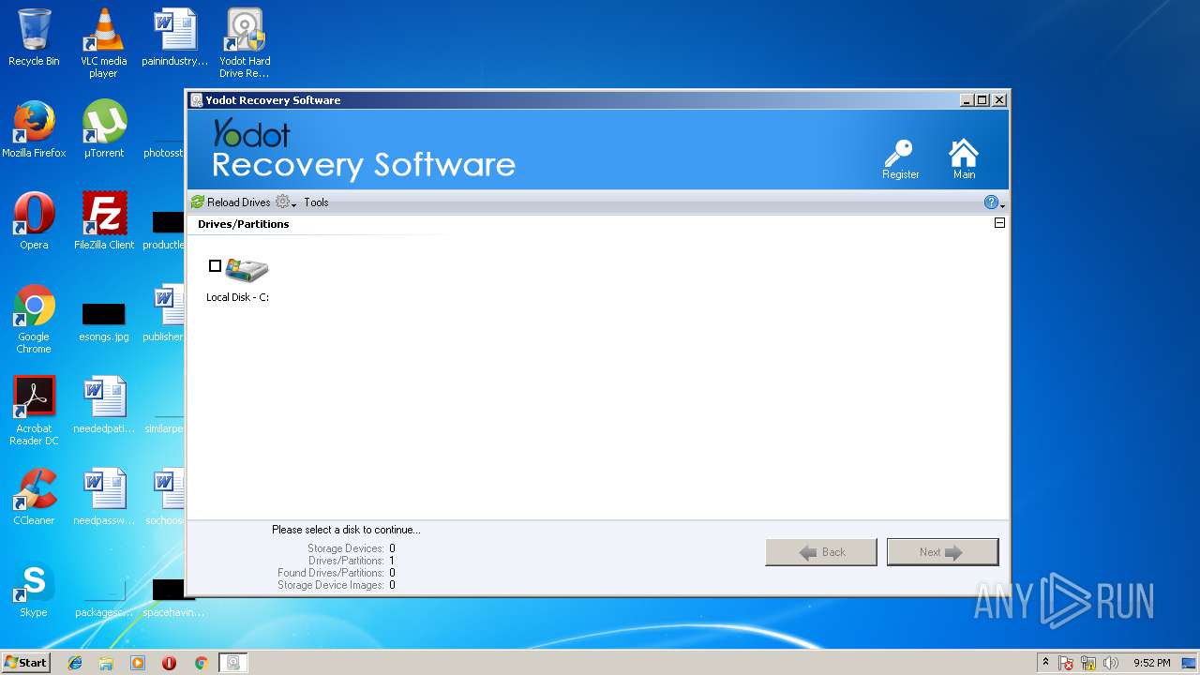The height and width of the screenshot is (675, 1200).
Task: Open Action Center flag tray icon
Action: pos(1066,663)
